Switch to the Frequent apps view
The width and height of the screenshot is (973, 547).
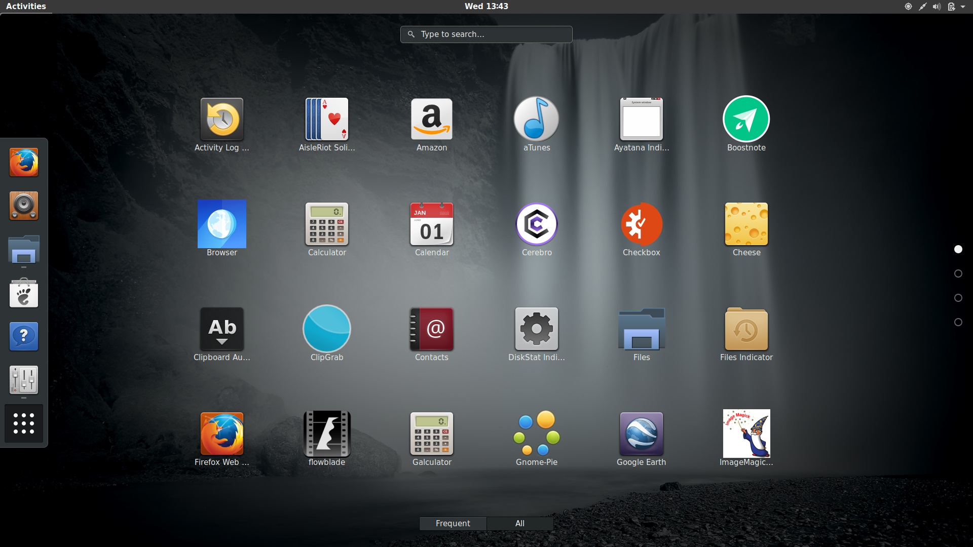coord(453,523)
